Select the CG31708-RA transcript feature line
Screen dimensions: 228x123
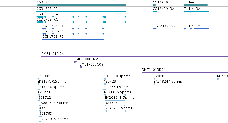(81, 17)
